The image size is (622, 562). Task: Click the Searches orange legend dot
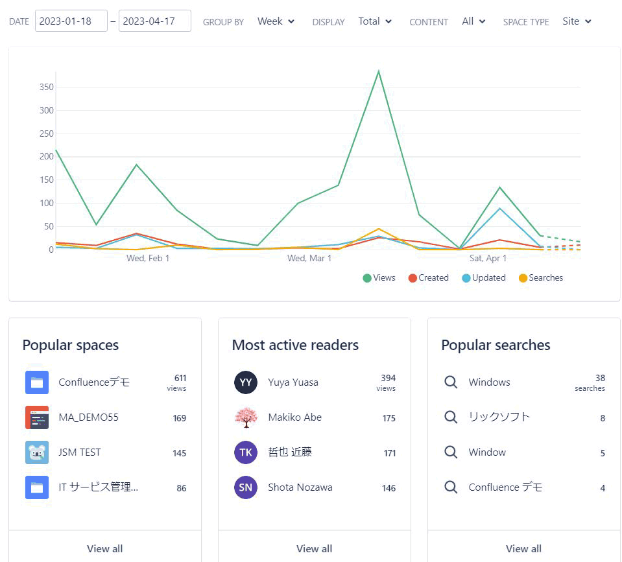[523, 278]
